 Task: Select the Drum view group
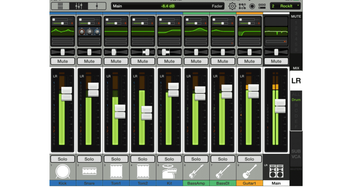[x=296, y=100]
